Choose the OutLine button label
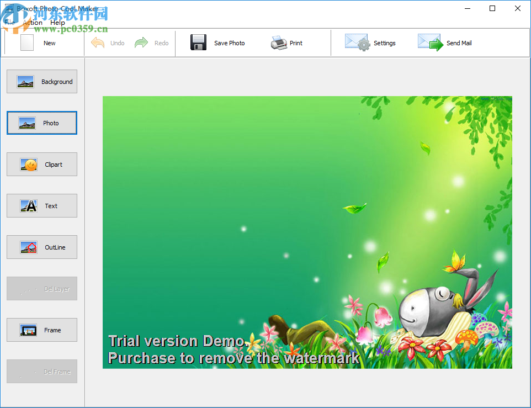531x408 pixels. 55,247
